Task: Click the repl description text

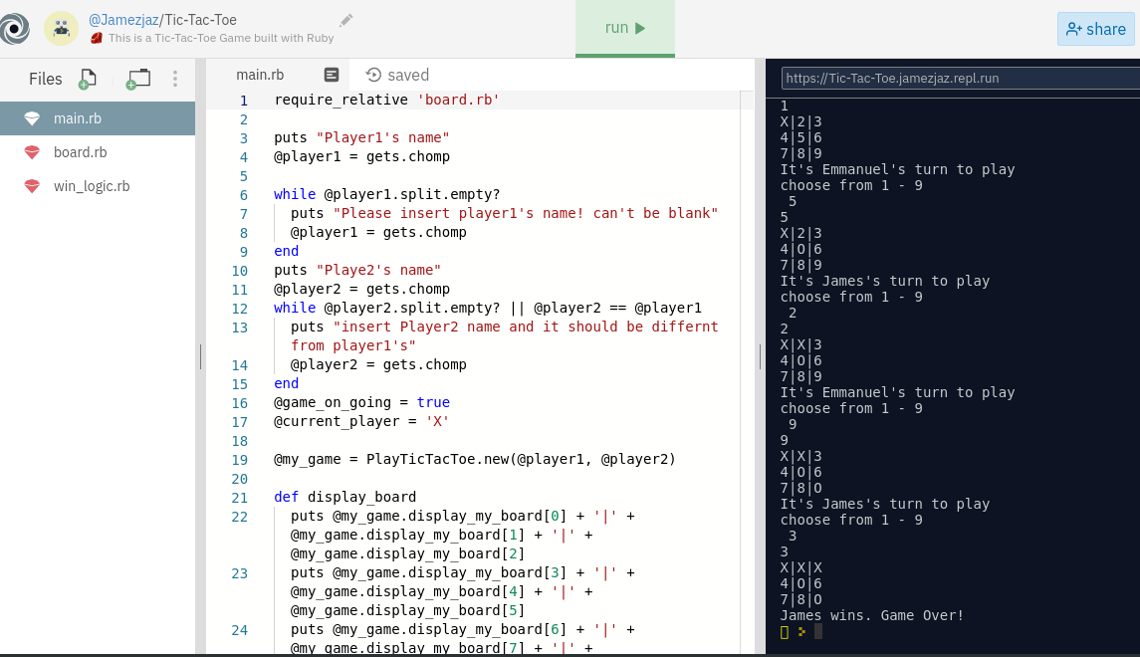Action: point(221,38)
